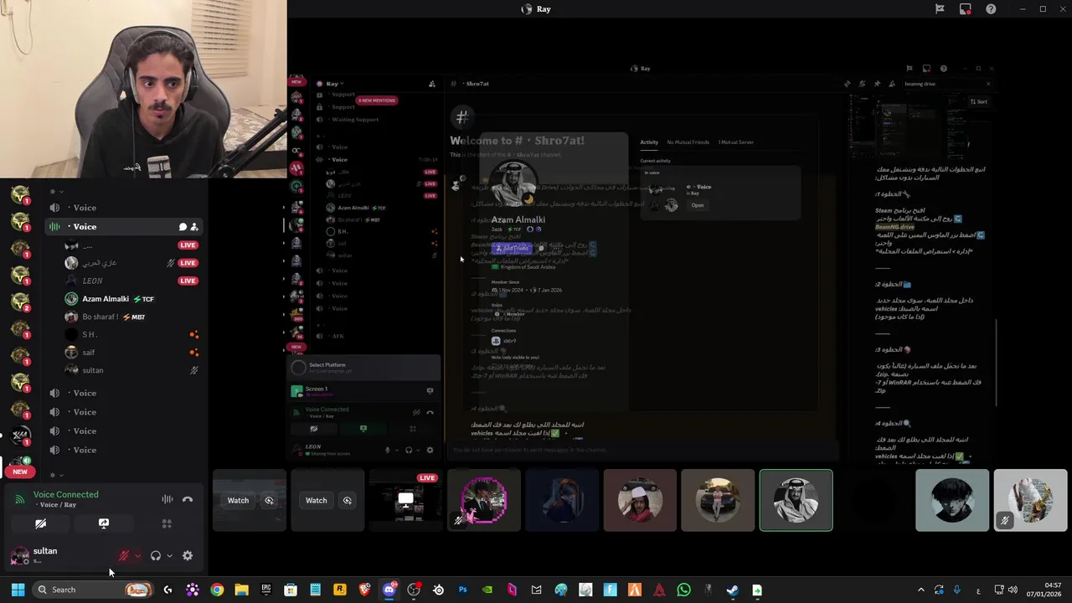Pop out the leftmost Watch stream tile

tap(269, 501)
